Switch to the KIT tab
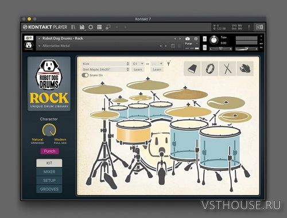Viewport: 287px width, 218px height. pyautogui.click(x=49, y=163)
